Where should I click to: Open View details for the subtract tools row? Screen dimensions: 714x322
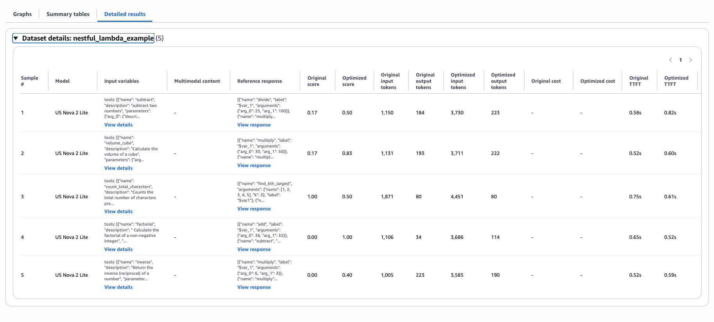[118, 125]
